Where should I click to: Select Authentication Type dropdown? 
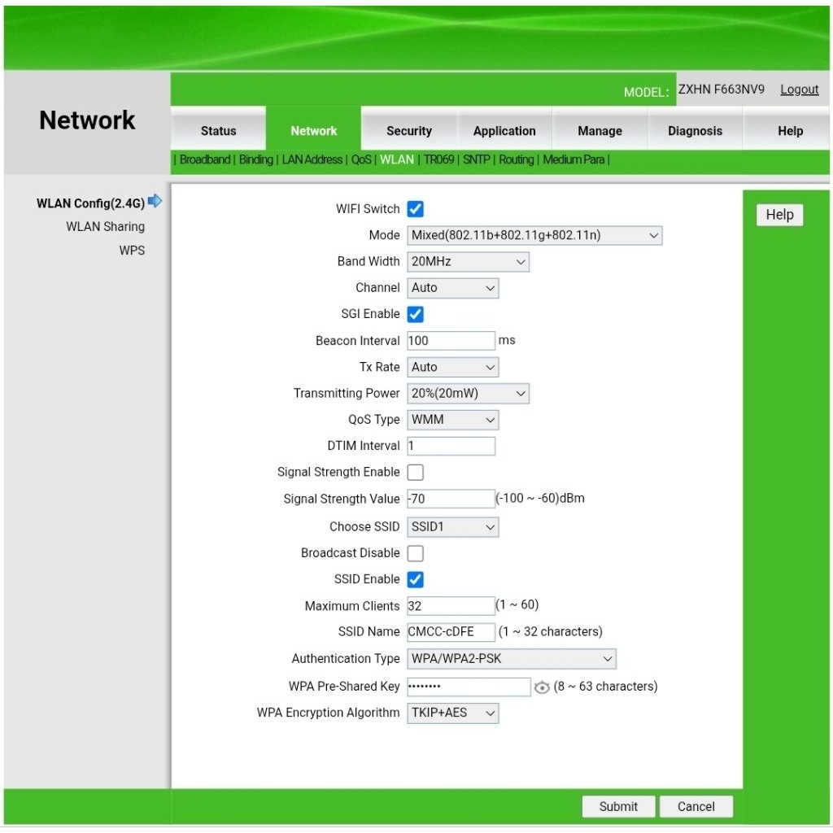(512, 659)
